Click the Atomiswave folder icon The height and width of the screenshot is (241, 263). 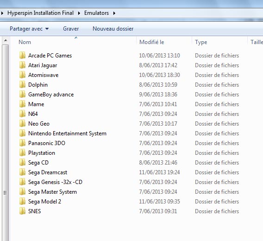point(22,75)
